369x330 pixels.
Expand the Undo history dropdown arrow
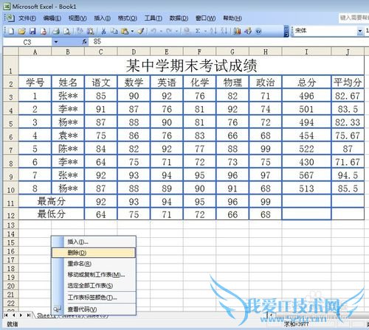click(161, 31)
